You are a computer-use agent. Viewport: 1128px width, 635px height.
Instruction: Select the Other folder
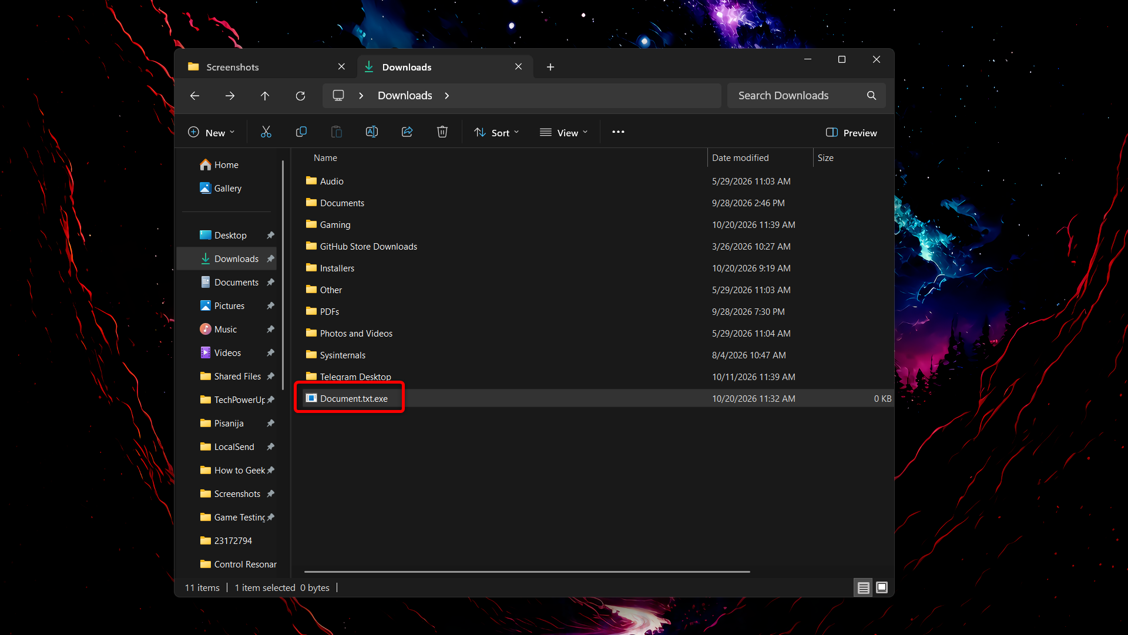point(331,290)
